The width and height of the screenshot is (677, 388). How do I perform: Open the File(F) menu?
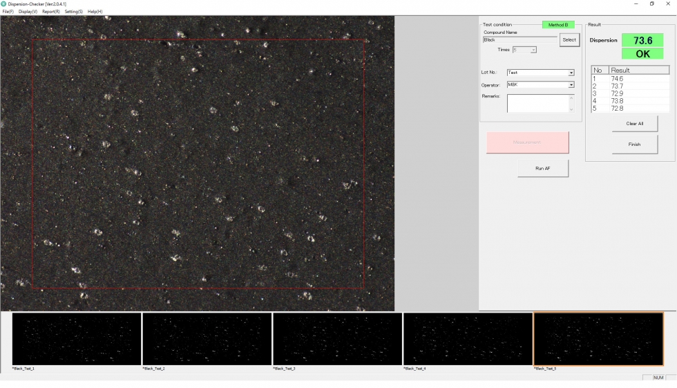8,12
